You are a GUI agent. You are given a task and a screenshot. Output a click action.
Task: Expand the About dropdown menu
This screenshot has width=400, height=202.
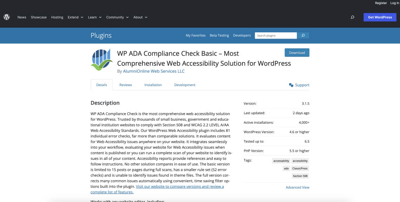(140, 17)
